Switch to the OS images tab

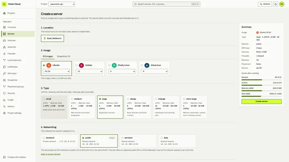click(48, 56)
